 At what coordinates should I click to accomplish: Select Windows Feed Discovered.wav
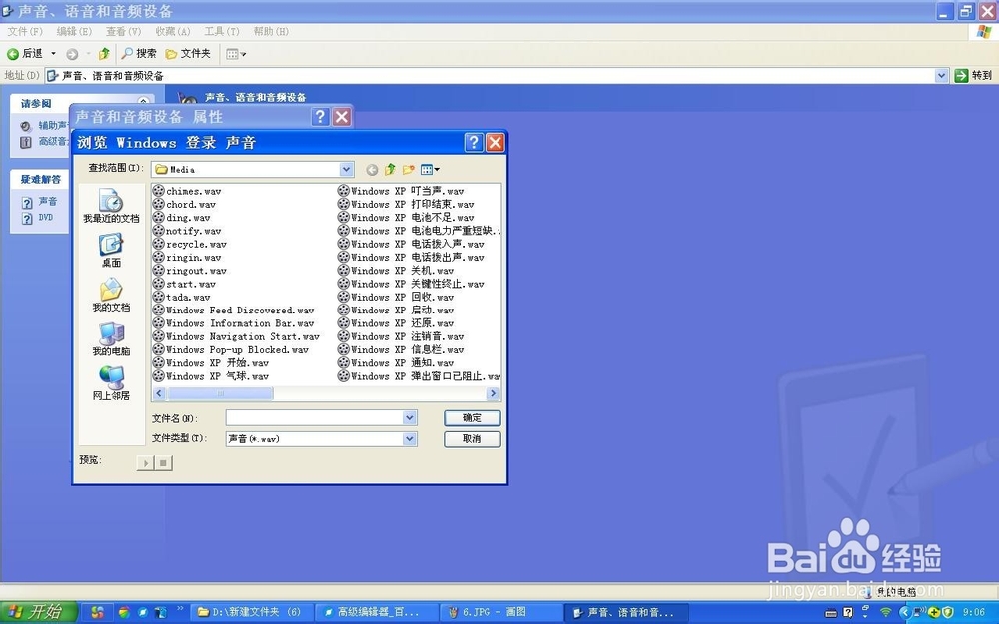click(233, 311)
